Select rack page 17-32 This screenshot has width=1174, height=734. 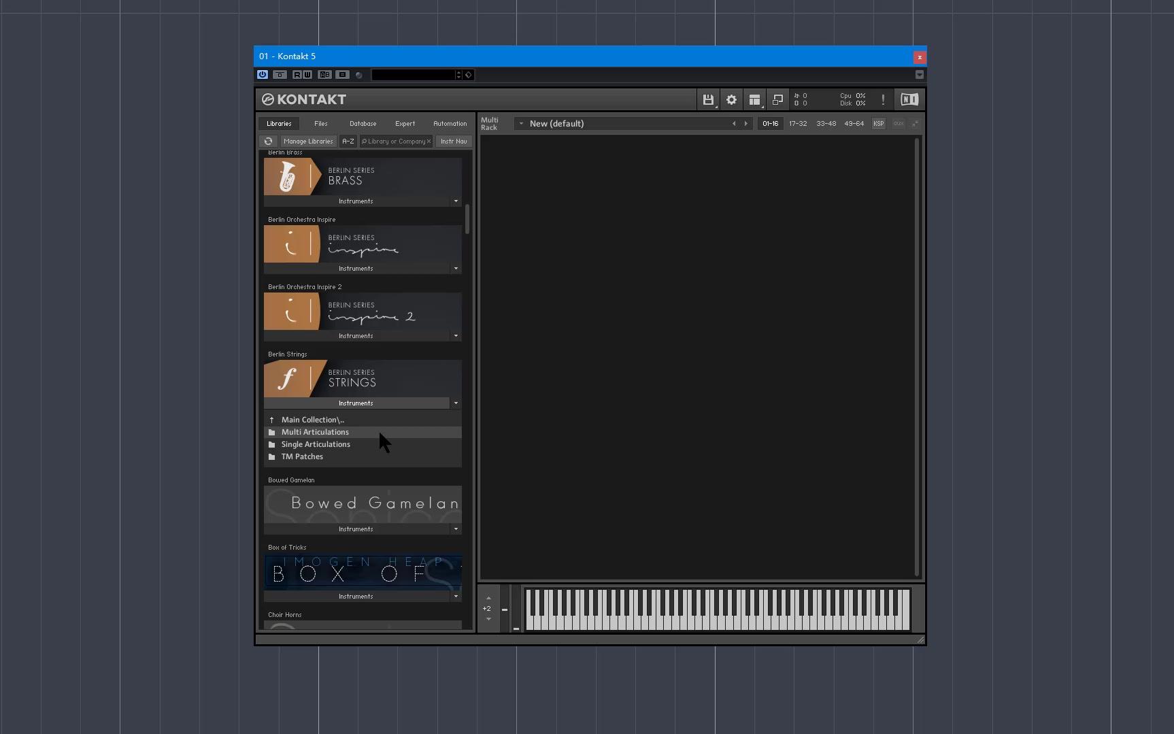(x=798, y=124)
